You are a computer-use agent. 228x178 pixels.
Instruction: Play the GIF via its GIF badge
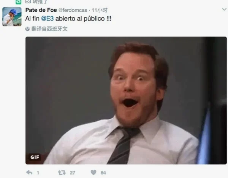[x=35, y=157]
